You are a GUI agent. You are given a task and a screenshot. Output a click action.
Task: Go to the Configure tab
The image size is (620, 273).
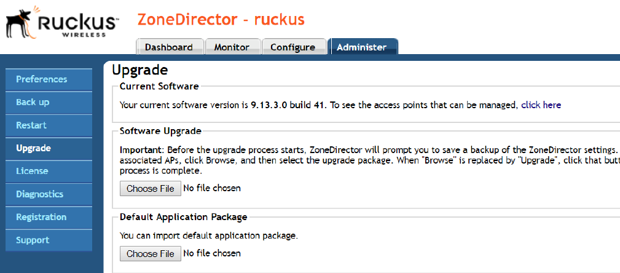292,47
